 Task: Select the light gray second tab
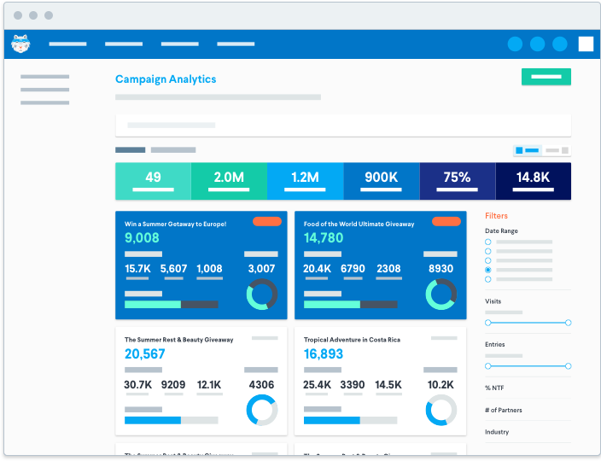pyautogui.click(x=173, y=150)
